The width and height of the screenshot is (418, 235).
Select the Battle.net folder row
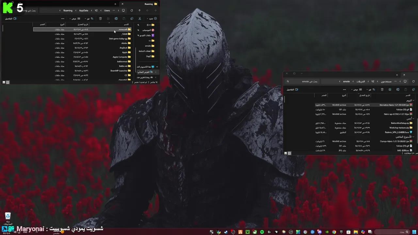(82, 66)
